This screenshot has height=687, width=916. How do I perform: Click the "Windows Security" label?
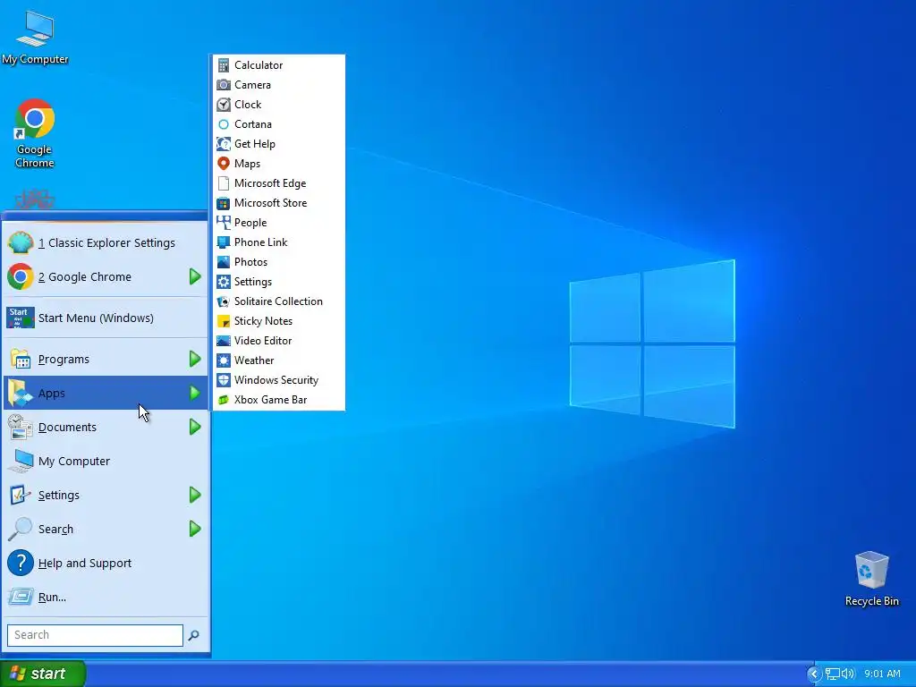[276, 380]
